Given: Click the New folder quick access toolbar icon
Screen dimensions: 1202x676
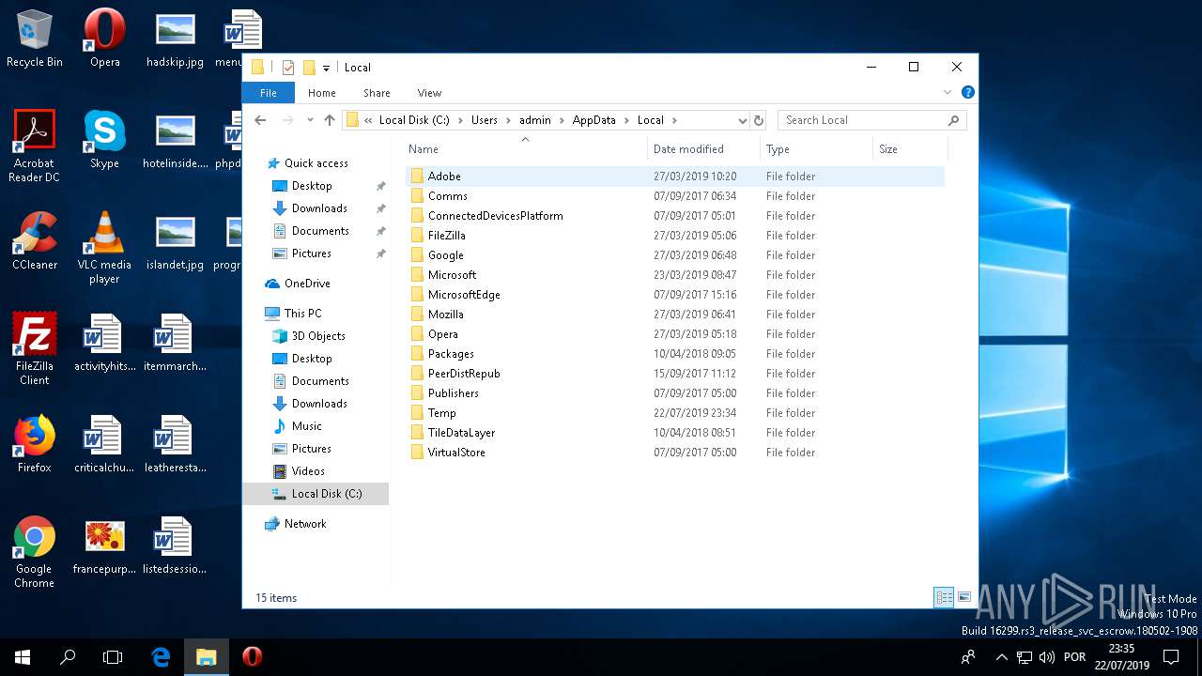Looking at the screenshot, I should (308, 68).
